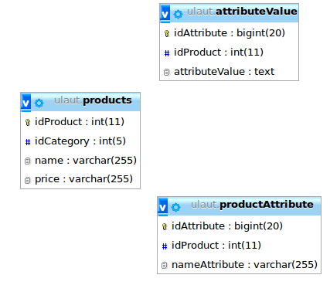Viewport: 330px width, 285px height.
Task: Click text-type icon beside attributeValue : text
Action: [x=167, y=73]
